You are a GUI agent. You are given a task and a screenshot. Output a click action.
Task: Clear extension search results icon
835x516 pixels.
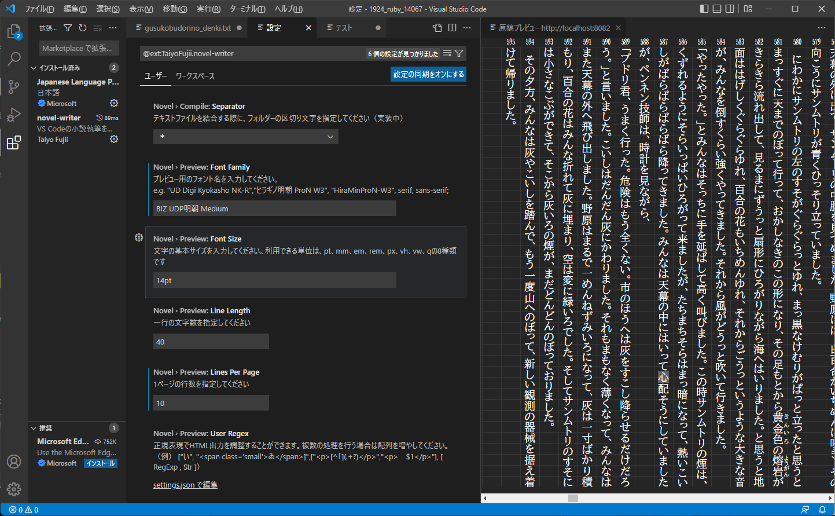(98, 28)
